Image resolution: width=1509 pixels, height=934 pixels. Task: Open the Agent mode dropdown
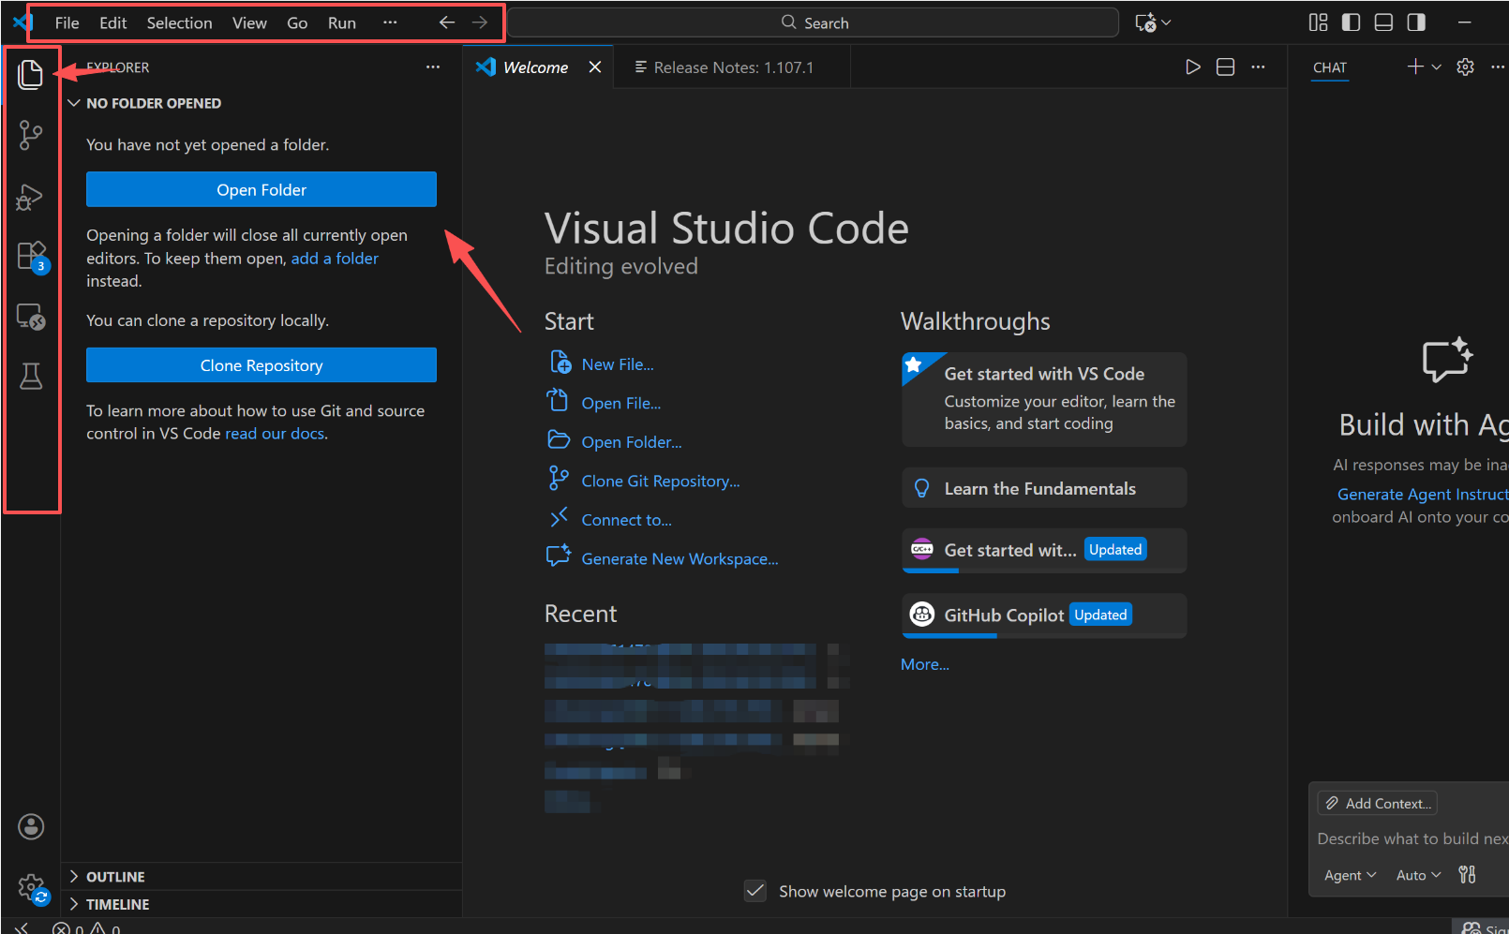1350,875
